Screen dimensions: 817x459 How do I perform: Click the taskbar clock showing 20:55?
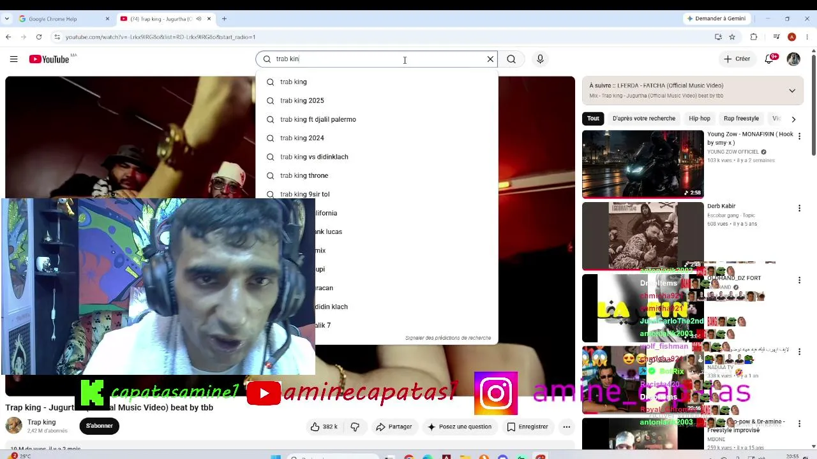[793, 456]
